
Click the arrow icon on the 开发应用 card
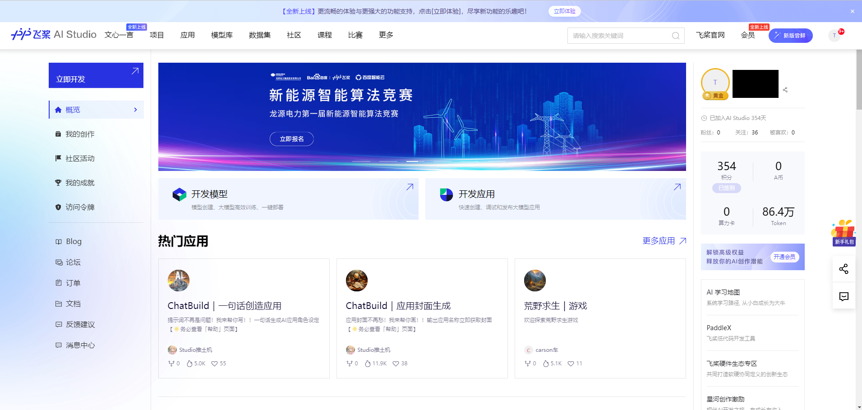click(x=677, y=187)
